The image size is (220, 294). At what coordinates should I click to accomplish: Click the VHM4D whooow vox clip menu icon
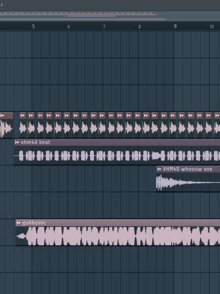pos(160,169)
